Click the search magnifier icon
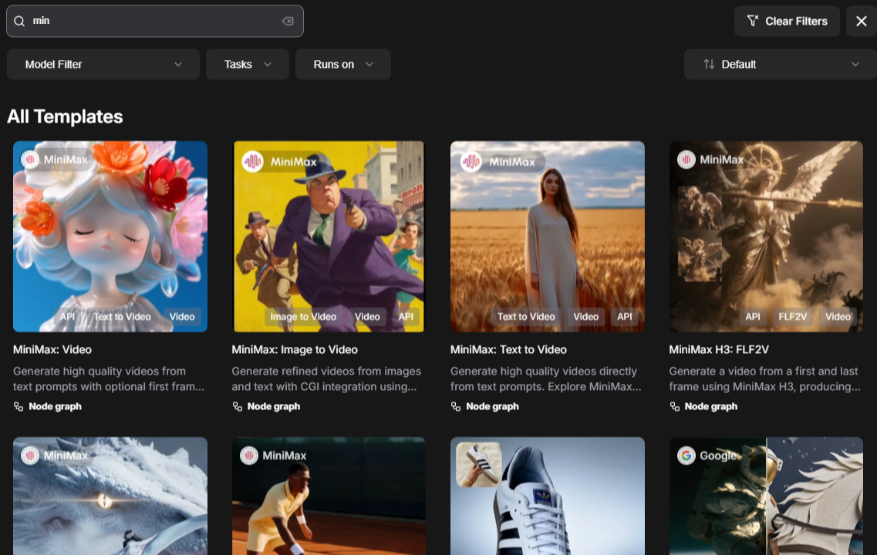877x555 pixels. pos(19,22)
